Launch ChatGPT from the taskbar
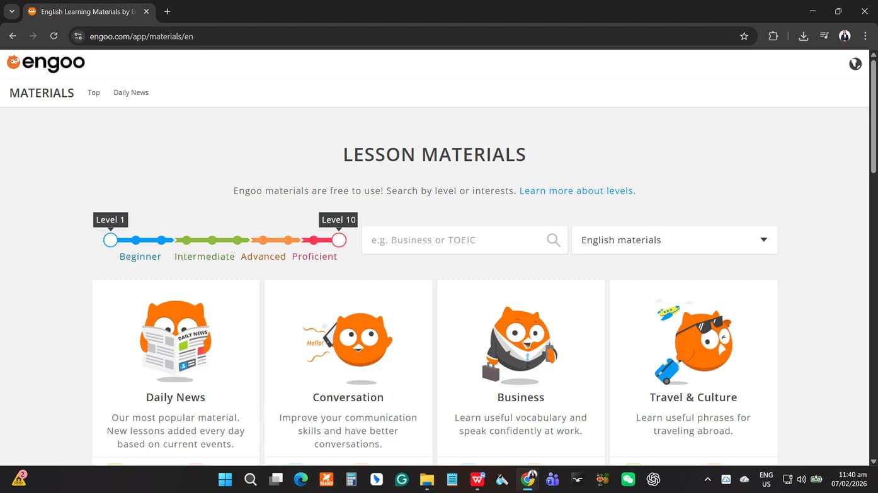878x493 pixels. 653,479
